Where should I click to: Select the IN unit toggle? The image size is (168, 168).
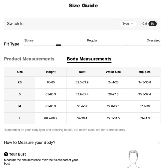152,24
